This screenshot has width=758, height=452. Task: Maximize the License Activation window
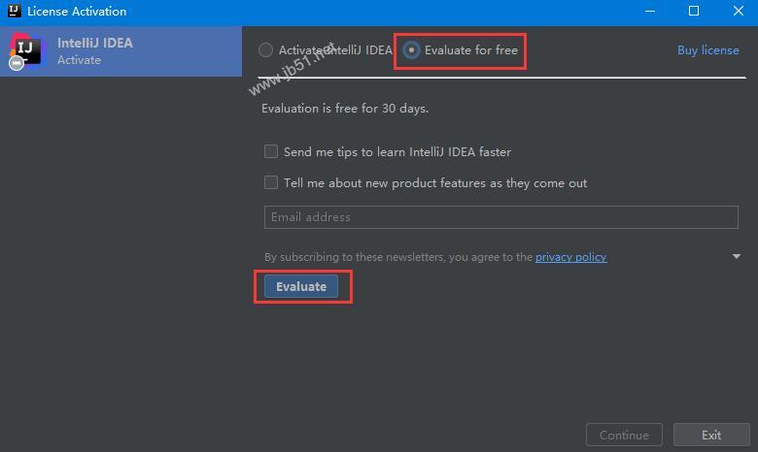point(694,12)
